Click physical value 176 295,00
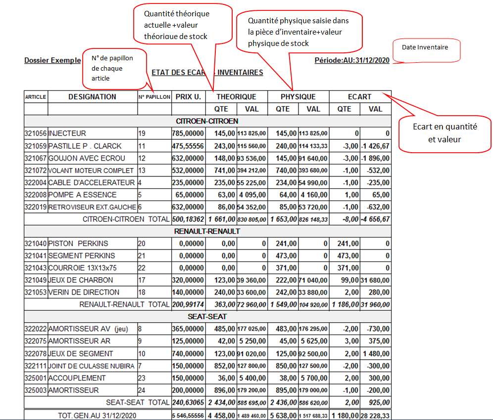 [x=313, y=329]
